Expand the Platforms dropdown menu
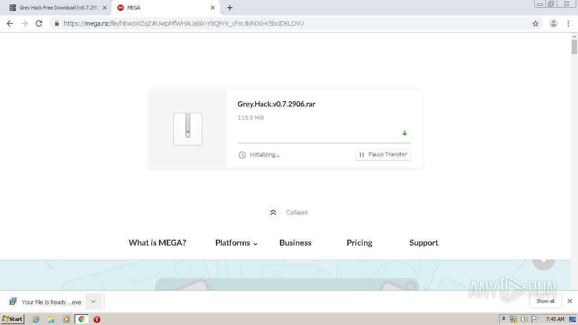 pos(236,243)
